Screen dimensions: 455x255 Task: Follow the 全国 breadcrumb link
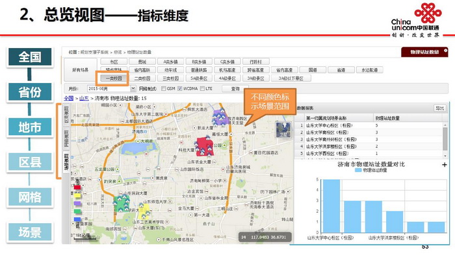click(68, 98)
